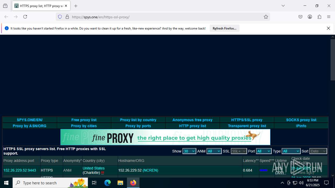Close the HTTPS proxy list tab
Screen dimensions: 335x188
coord(66,6)
